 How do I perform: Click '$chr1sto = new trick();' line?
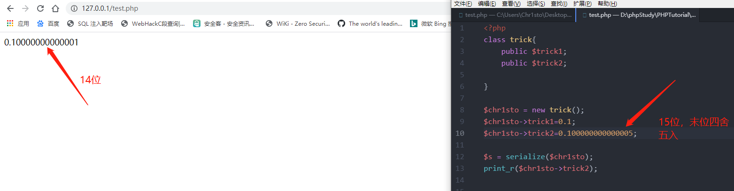(534, 110)
